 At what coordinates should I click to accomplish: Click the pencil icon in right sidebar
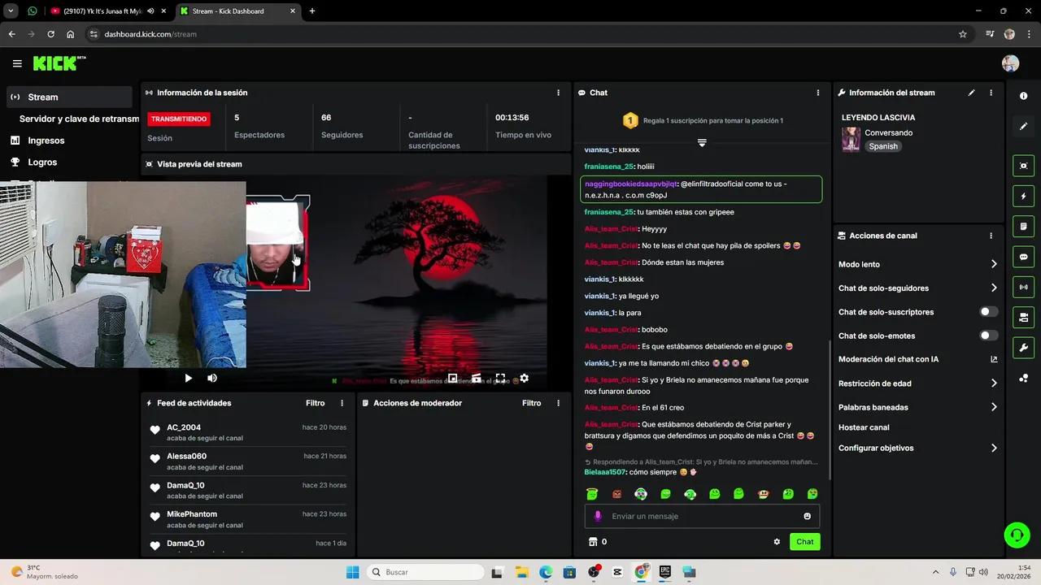point(1023,126)
